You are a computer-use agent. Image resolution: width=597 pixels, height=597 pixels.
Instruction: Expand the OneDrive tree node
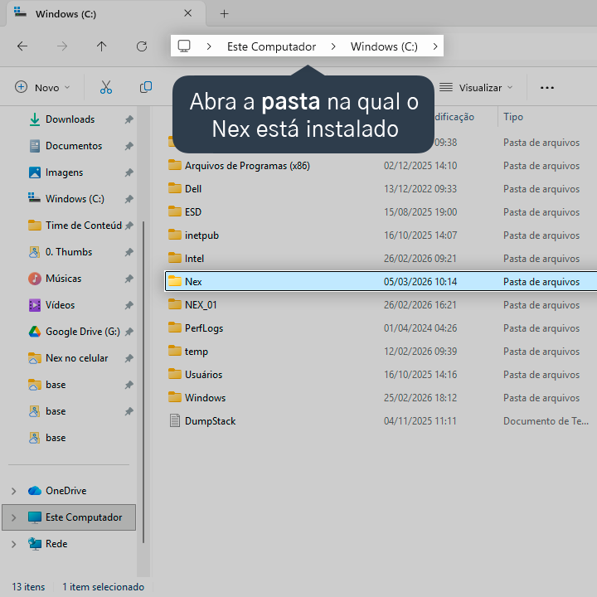pyautogui.click(x=14, y=491)
